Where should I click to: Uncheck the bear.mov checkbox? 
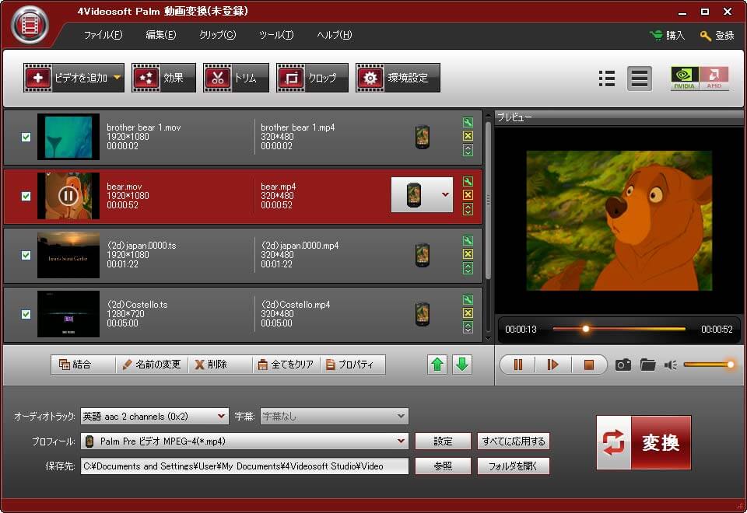tap(26, 196)
